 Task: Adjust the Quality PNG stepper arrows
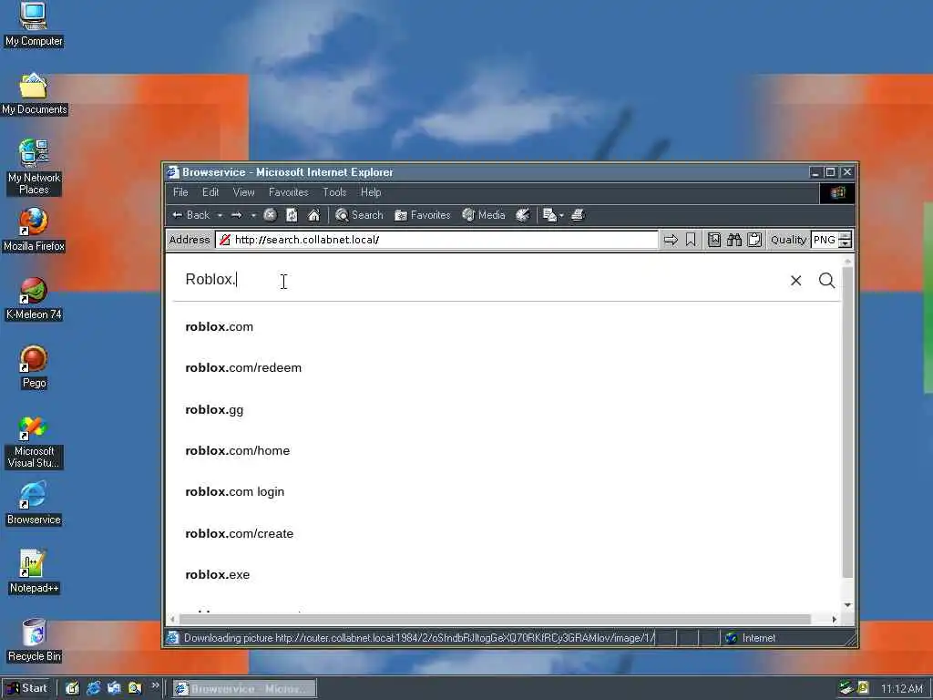845,240
